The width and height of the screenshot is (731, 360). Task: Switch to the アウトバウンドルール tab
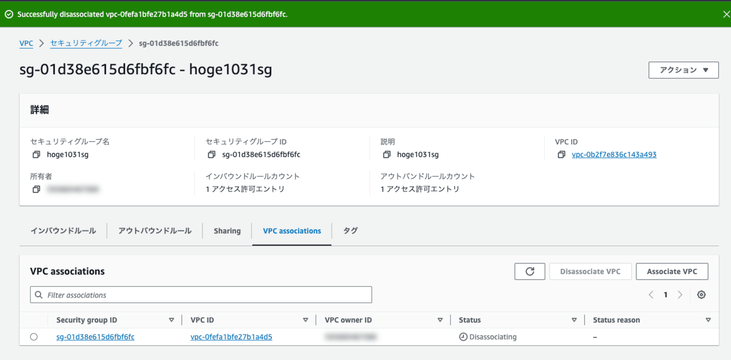(x=155, y=231)
